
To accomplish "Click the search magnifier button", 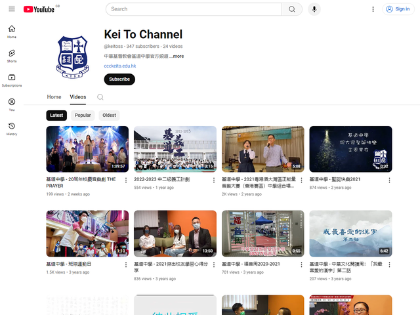I will point(291,9).
